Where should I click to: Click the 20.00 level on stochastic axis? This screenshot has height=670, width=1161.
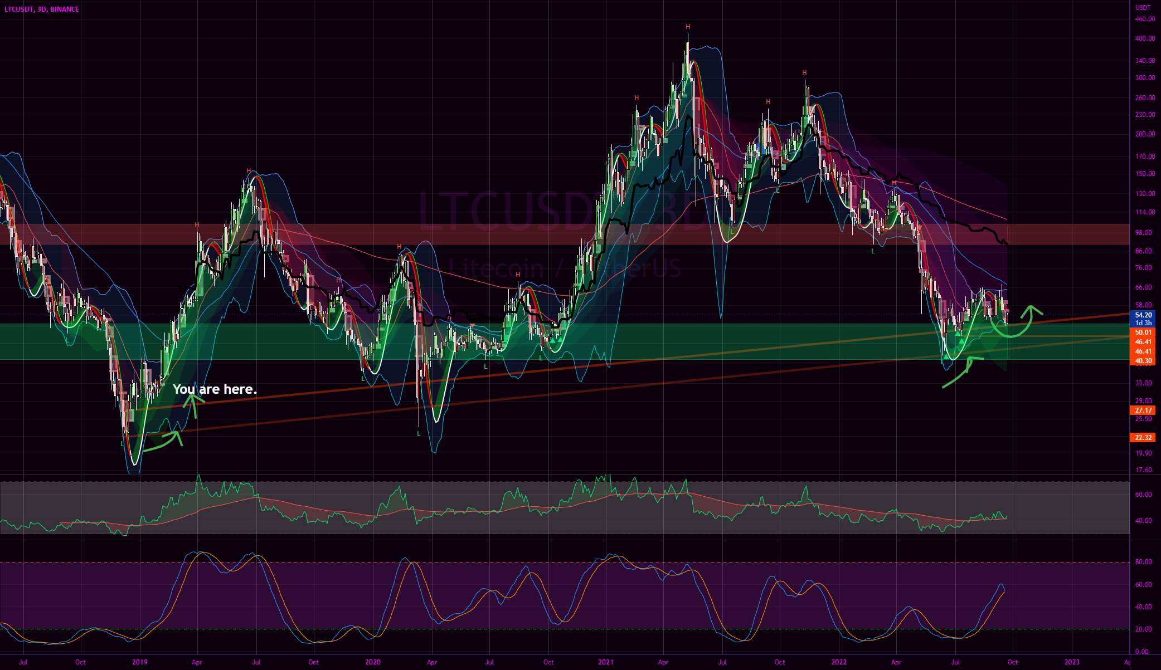(x=1144, y=629)
